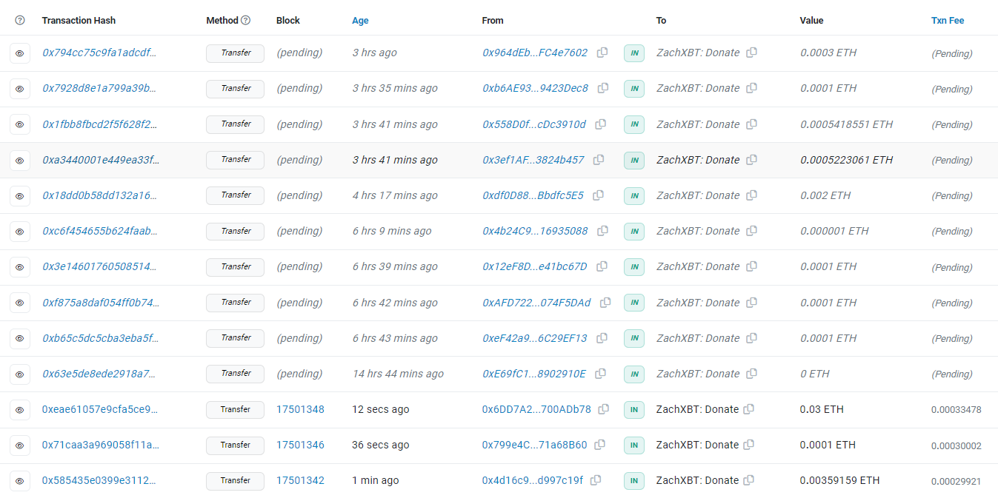Copy From address 0xb6AE93...9423Dec8

click(x=603, y=88)
